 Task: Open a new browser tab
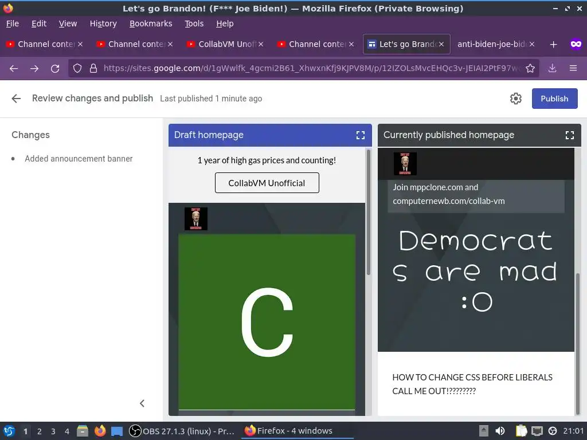coord(553,45)
